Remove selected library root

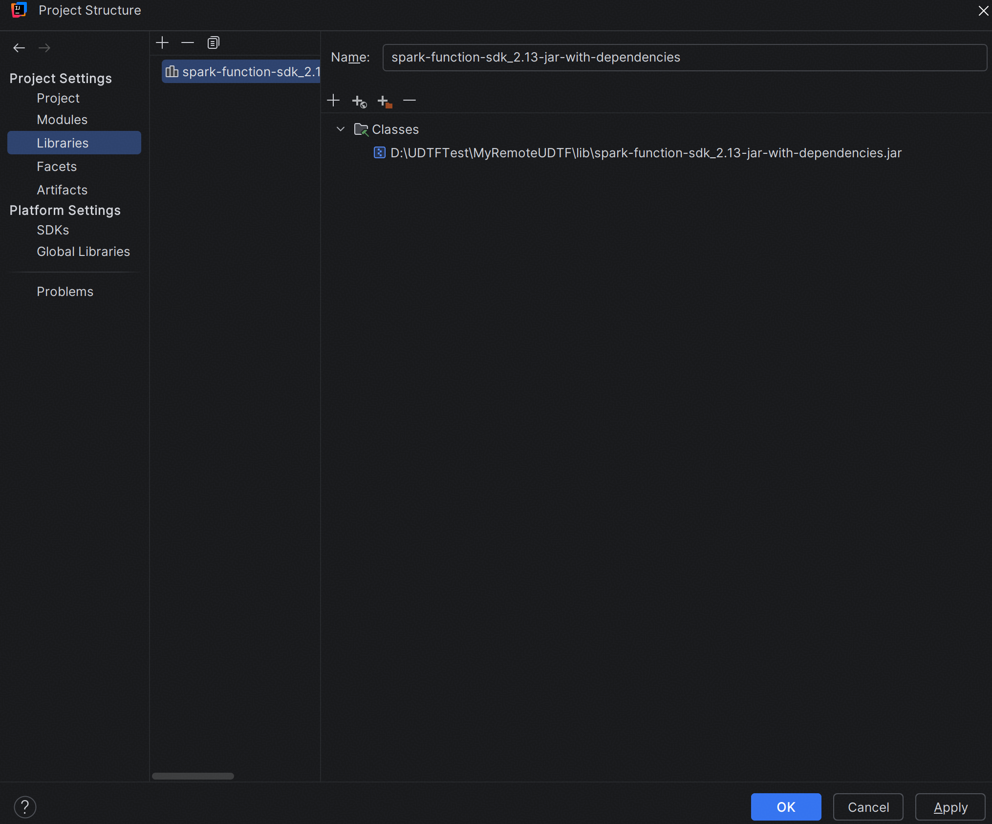click(410, 101)
